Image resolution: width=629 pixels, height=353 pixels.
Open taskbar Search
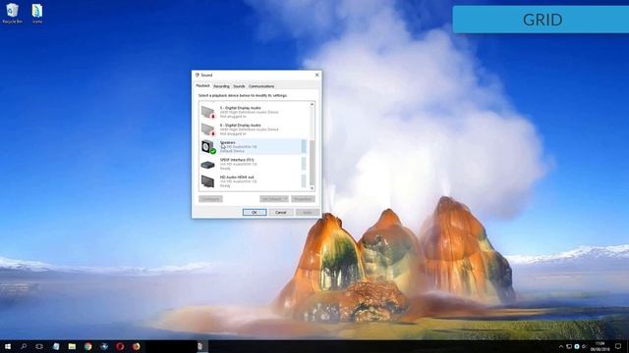tap(24, 346)
